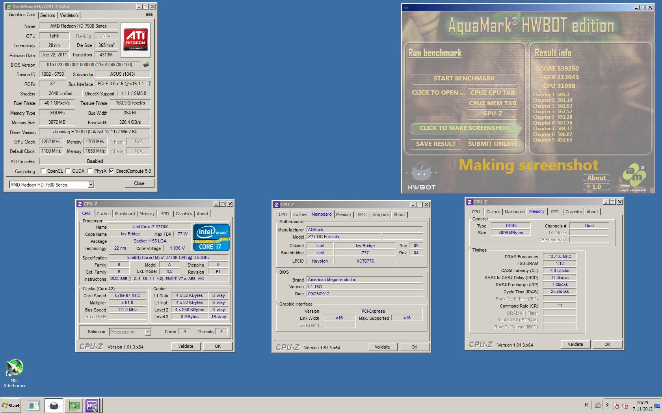Viewport: 662px width, 414px height.
Task: Open About tab in CPU-Z CPU window
Action: coord(203,214)
